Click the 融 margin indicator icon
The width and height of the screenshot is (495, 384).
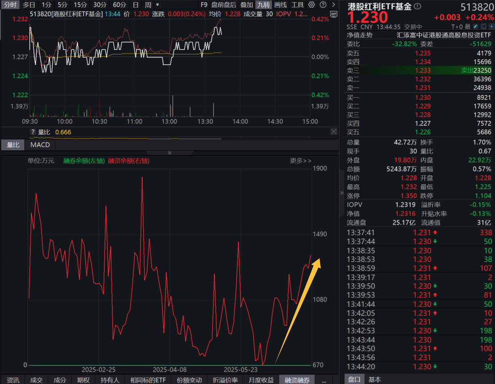tap(467, 26)
